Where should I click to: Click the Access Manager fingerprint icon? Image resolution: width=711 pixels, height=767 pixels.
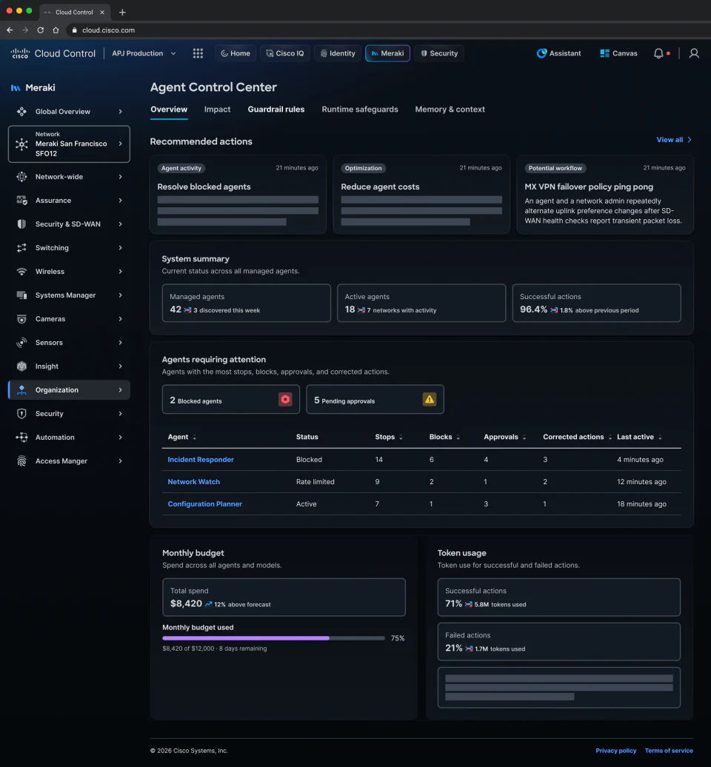click(x=21, y=460)
